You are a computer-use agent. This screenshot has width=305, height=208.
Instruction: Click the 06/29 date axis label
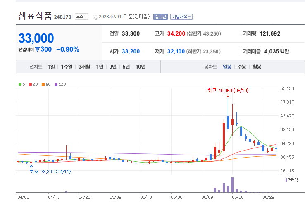(268, 197)
